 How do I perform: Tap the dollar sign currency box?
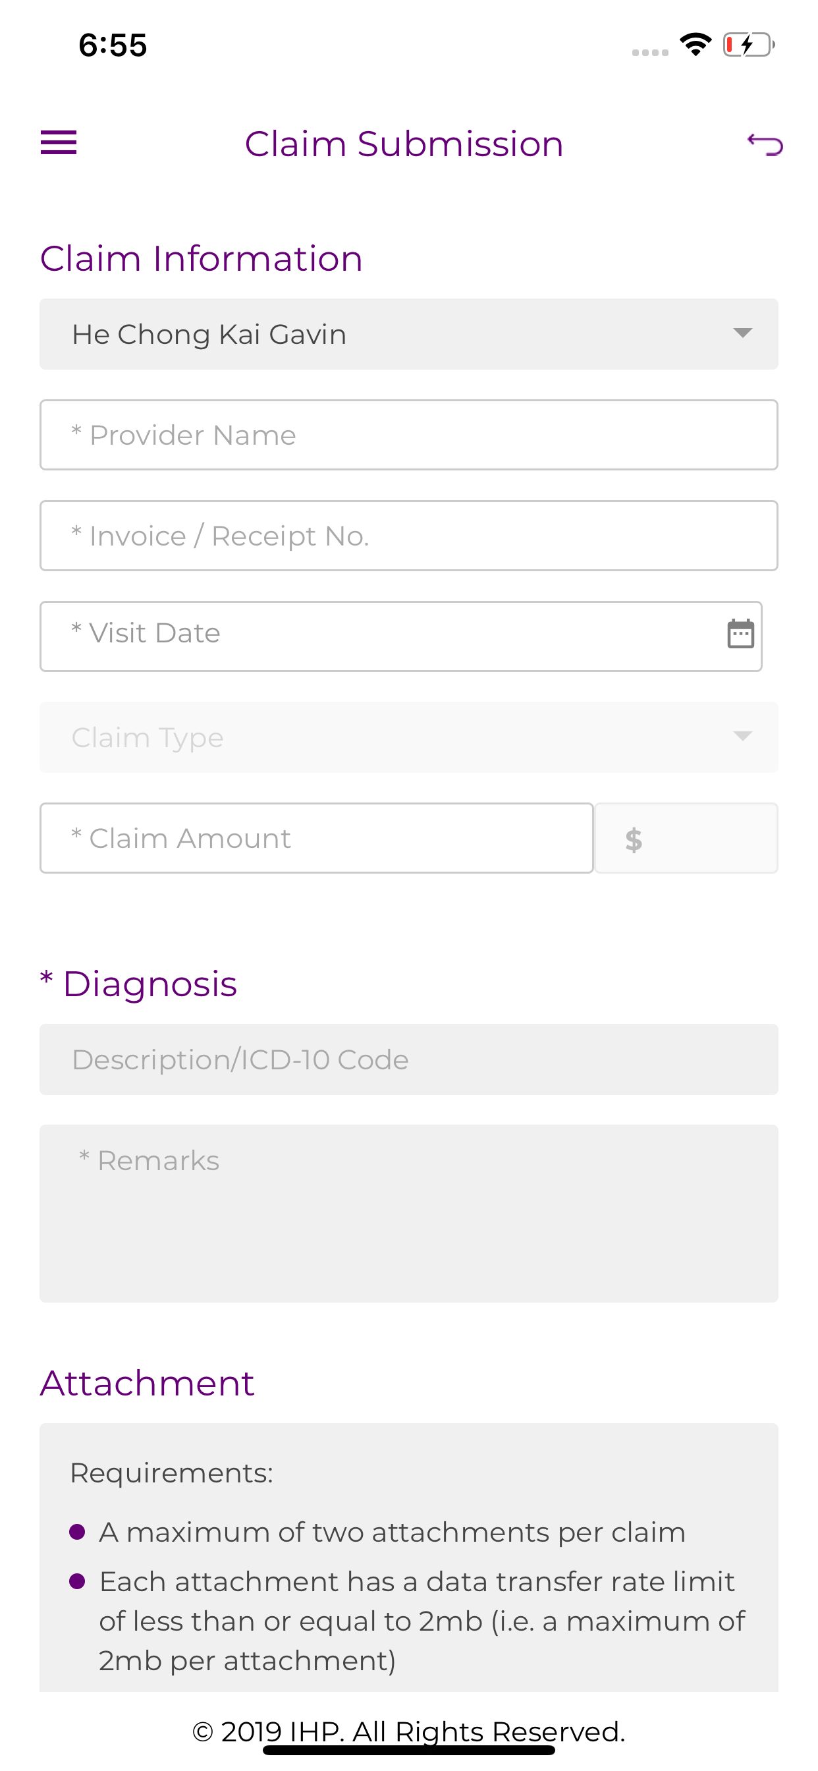point(686,838)
